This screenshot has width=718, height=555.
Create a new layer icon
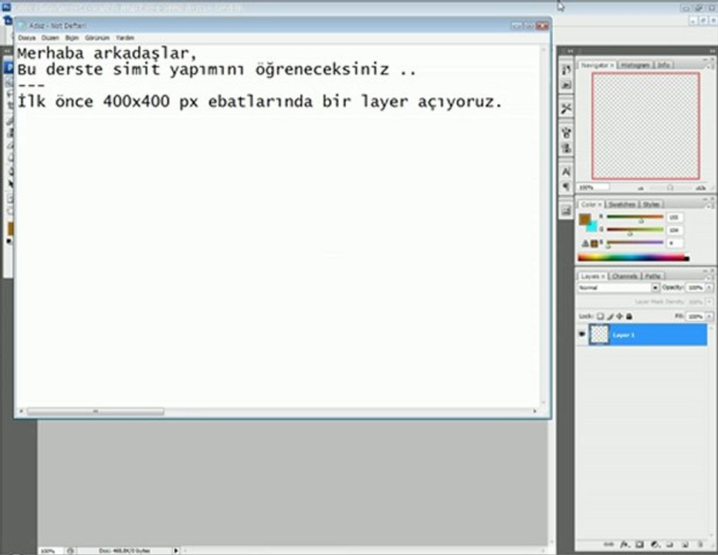(x=685, y=544)
